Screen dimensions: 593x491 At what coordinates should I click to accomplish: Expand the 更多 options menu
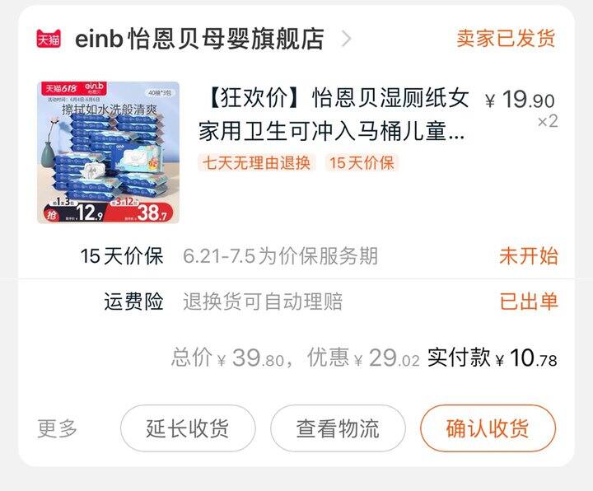pyautogui.click(x=57, y=428)
